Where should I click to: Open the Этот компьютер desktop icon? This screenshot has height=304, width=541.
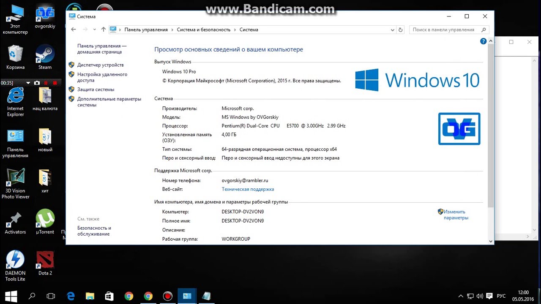(15, 19)
